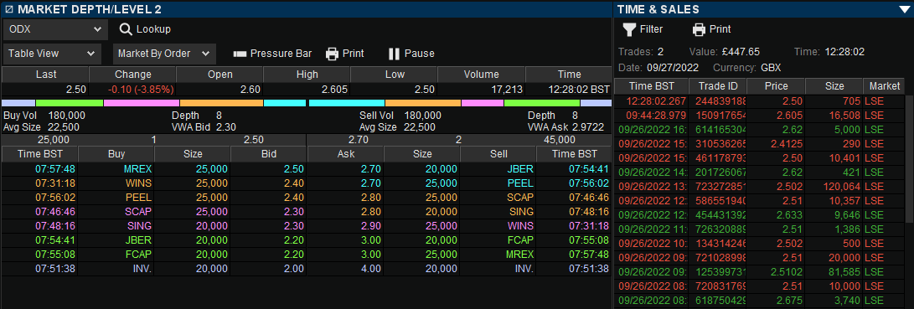Click the 2.90 ask price cell
Screen dimensions: 914x309
pos(346,226)
